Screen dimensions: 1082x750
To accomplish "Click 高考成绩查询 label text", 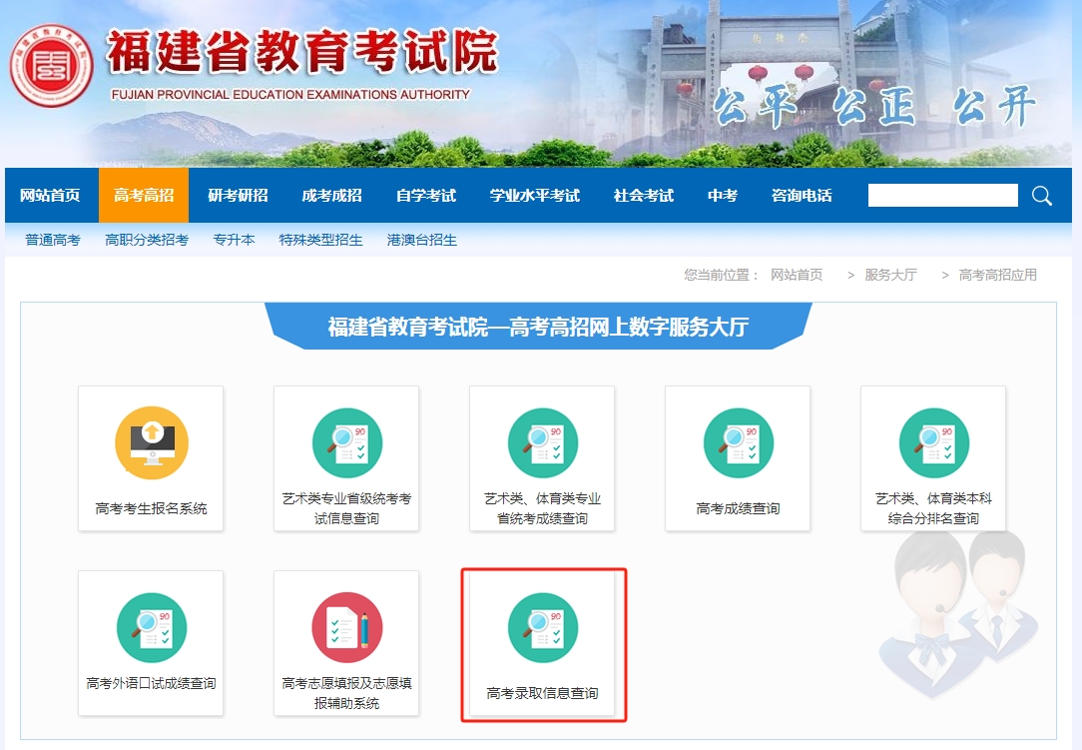I will (x=738, y=508).
